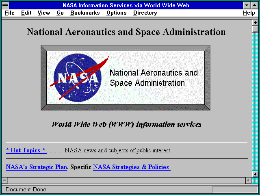Screen dimensions: 260x195
Task: Click the World Wide Web information services subtitle
Action: (126, 124)
